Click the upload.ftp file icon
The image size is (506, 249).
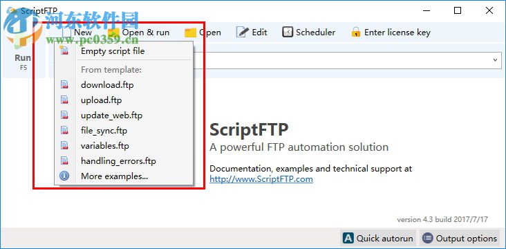(x=64, y=100)
